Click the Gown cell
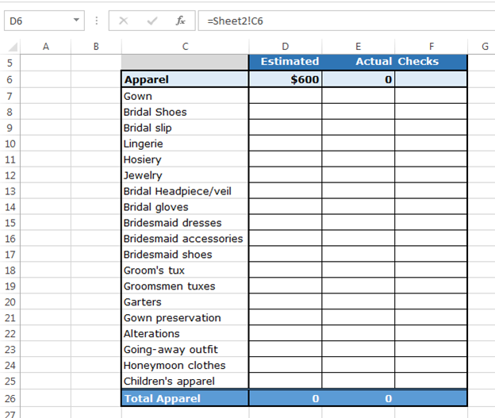 [x=185, y=96]
